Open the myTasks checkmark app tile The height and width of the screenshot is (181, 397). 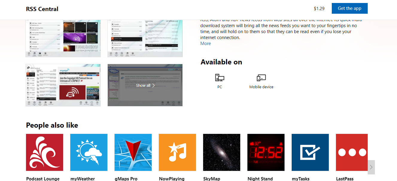310,152
